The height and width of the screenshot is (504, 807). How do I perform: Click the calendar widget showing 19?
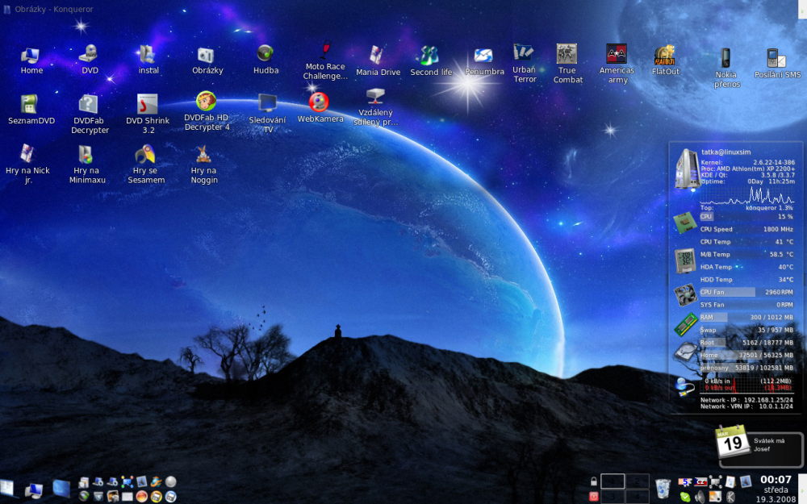(x=733, y=441)
